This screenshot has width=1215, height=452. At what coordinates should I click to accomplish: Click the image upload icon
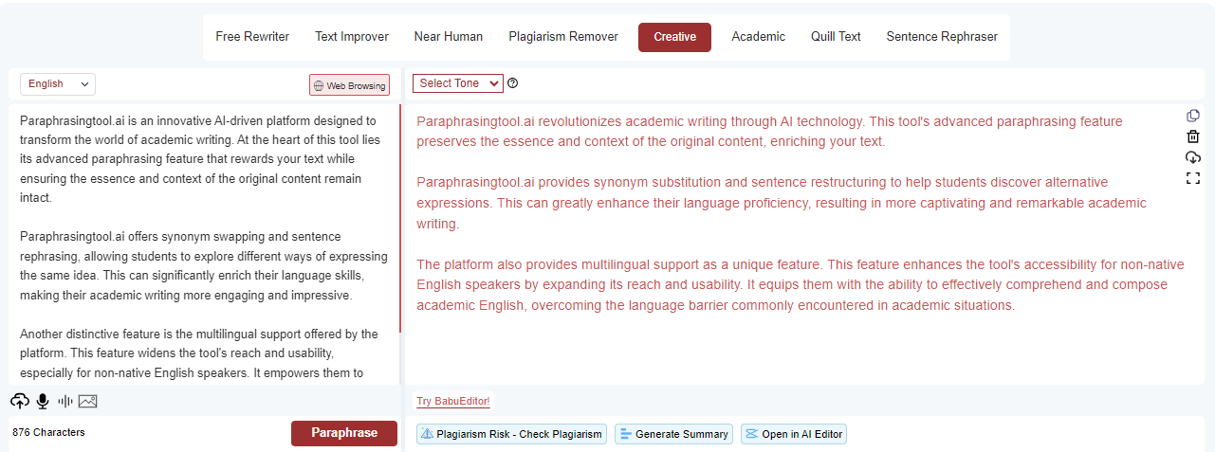point(88,401)
